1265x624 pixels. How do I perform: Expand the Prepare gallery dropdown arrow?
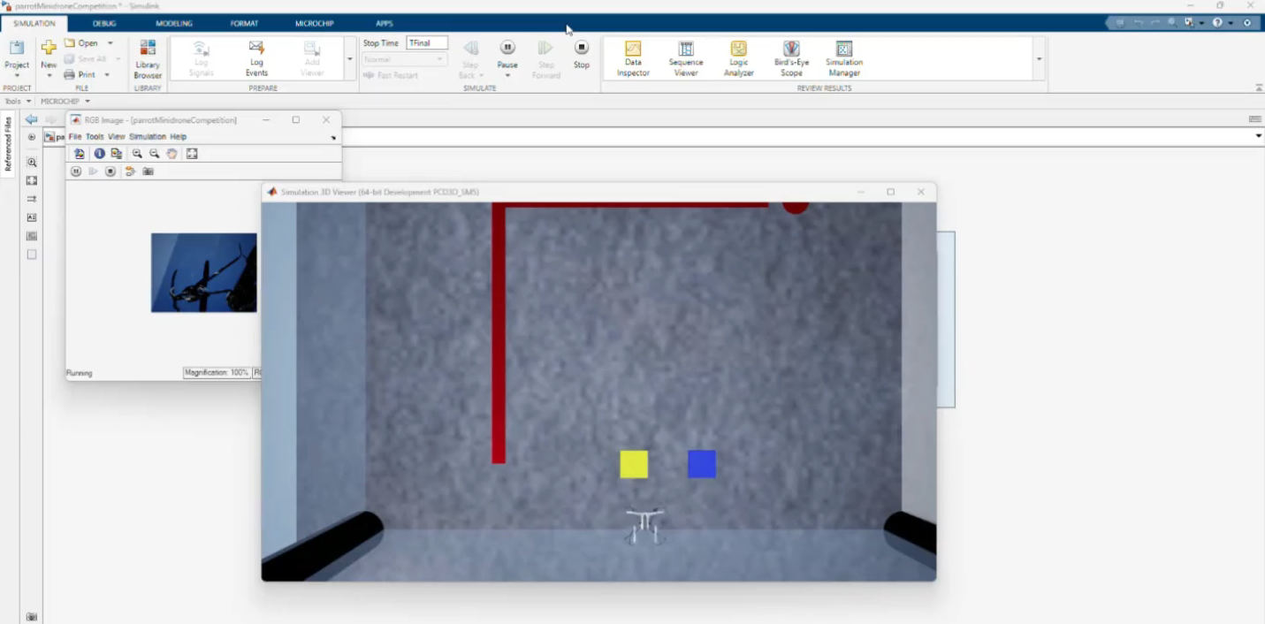coord(350,59)
